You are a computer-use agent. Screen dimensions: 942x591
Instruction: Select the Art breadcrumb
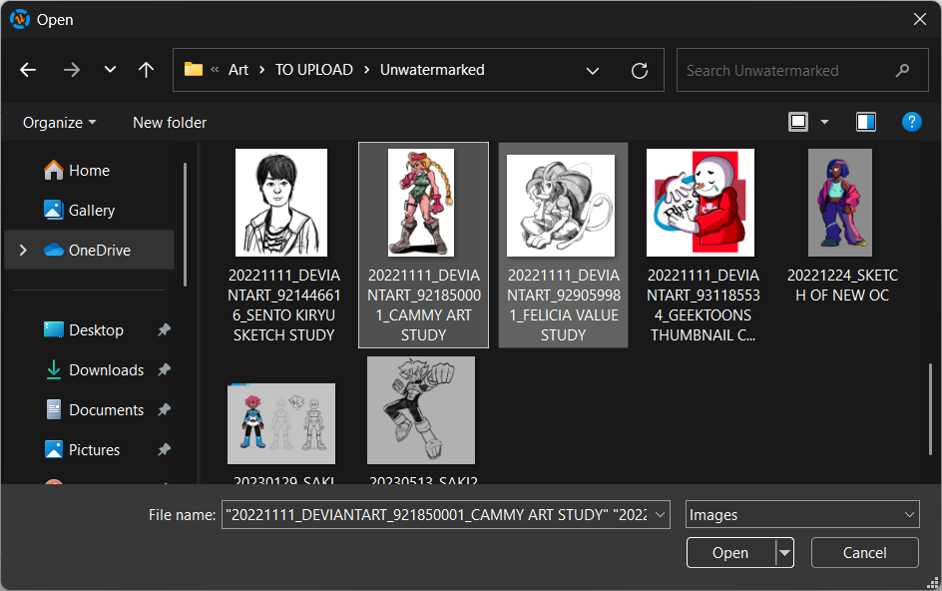coord(238,70)
